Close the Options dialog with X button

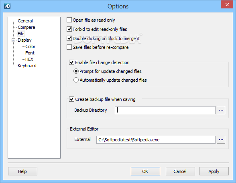227,4
